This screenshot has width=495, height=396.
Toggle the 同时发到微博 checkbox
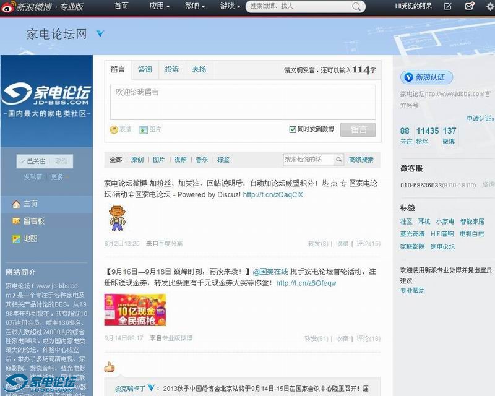[x=293, y=129]
